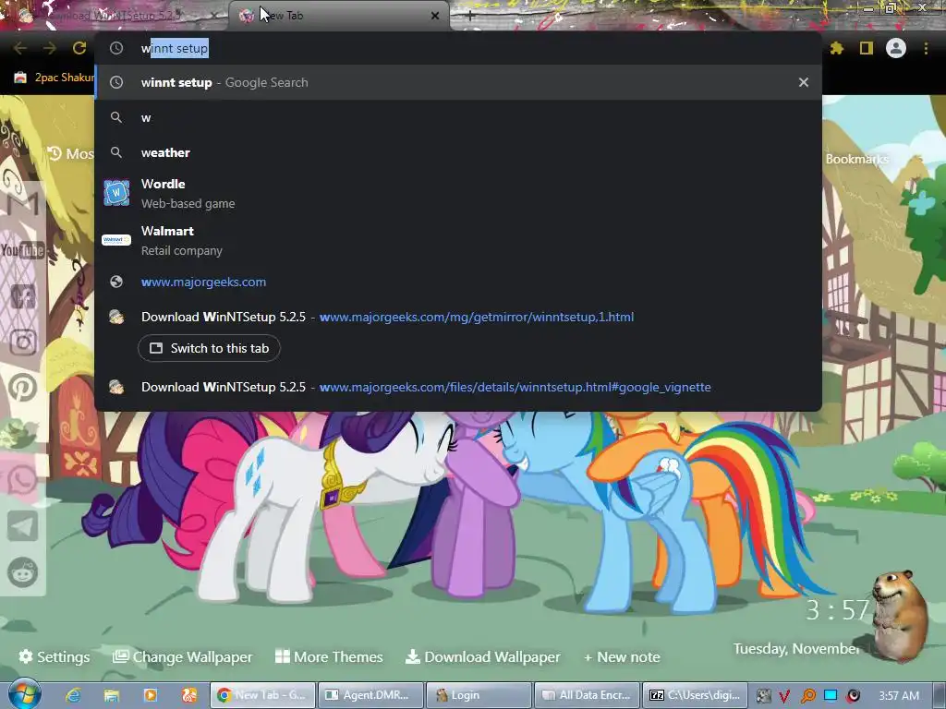Select the 'weather' search suggestion
The width and height of the screenshot is (946, 709).
coord(458,152)
